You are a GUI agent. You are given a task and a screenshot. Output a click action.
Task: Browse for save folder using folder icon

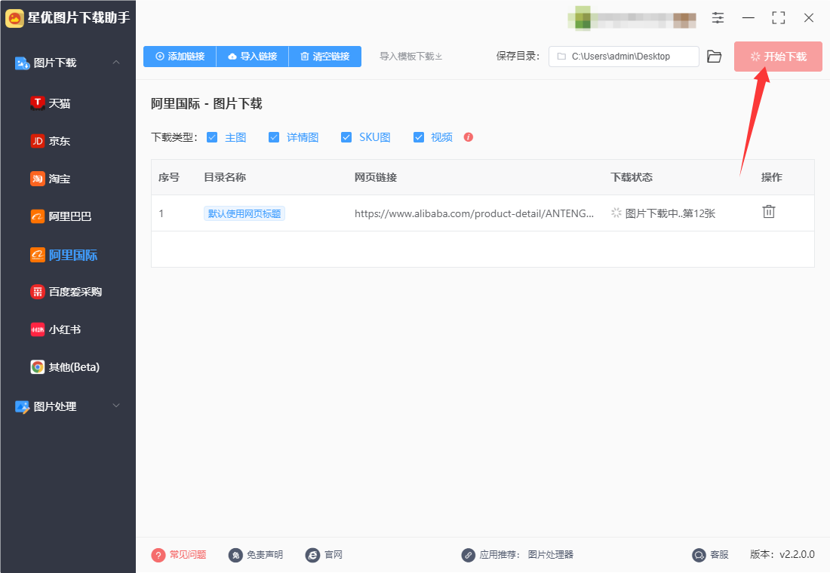714,57
